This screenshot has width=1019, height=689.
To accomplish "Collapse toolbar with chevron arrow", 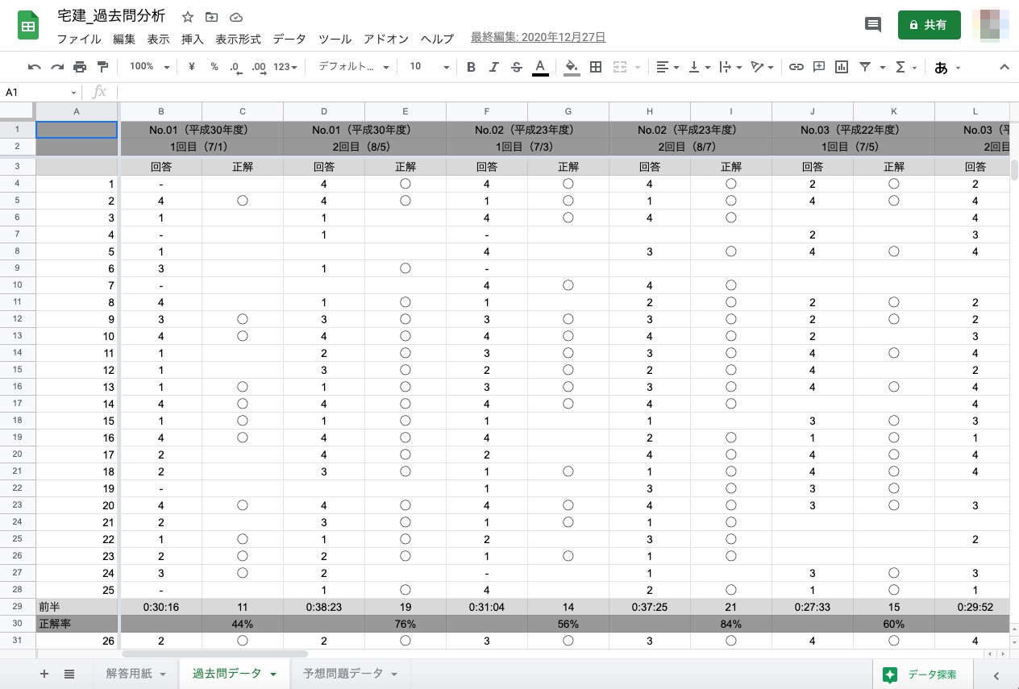I will 1004,67.
